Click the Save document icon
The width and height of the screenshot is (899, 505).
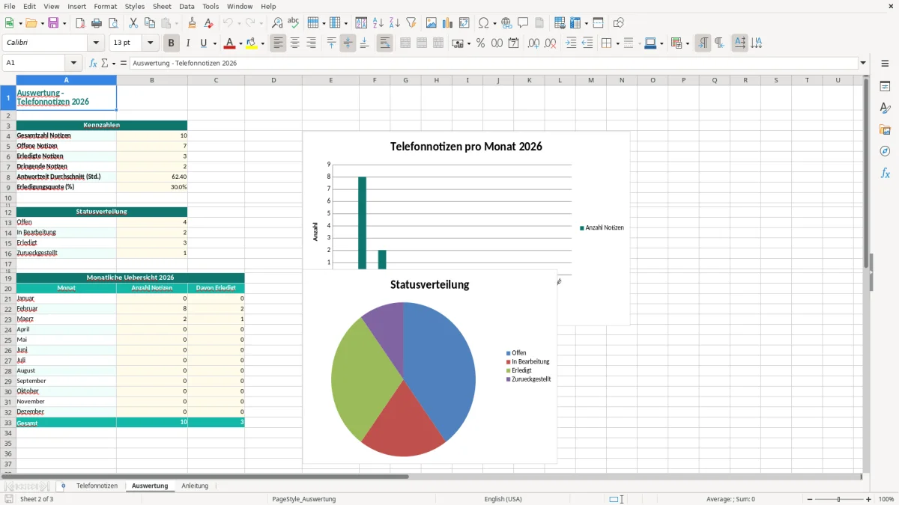(x=53, y=23)
